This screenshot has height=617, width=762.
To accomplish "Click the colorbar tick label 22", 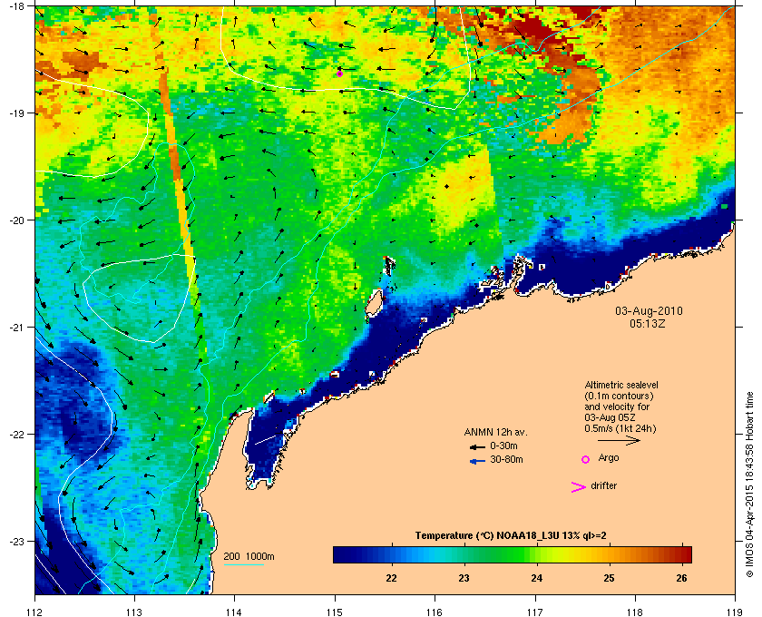I will (x=391, y=578).
